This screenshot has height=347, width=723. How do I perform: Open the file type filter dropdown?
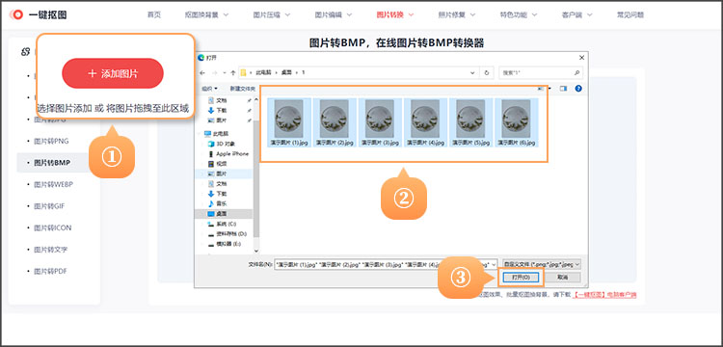pyautogui.click(x=542, y=264)
